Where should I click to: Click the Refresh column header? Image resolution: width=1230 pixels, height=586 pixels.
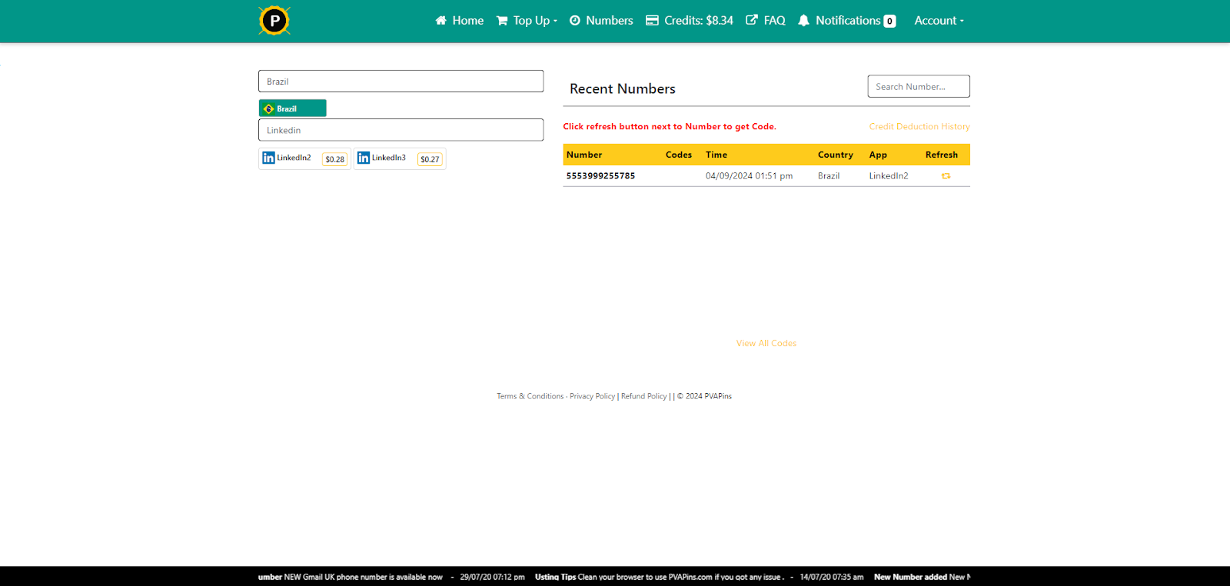pyautogui.click(x=942, y=155)
